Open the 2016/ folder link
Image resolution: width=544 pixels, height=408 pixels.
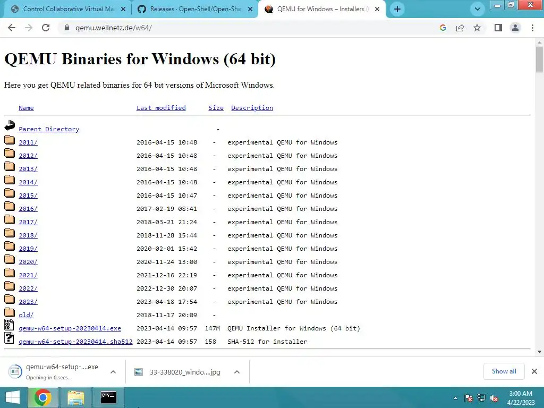click(28, 209)
